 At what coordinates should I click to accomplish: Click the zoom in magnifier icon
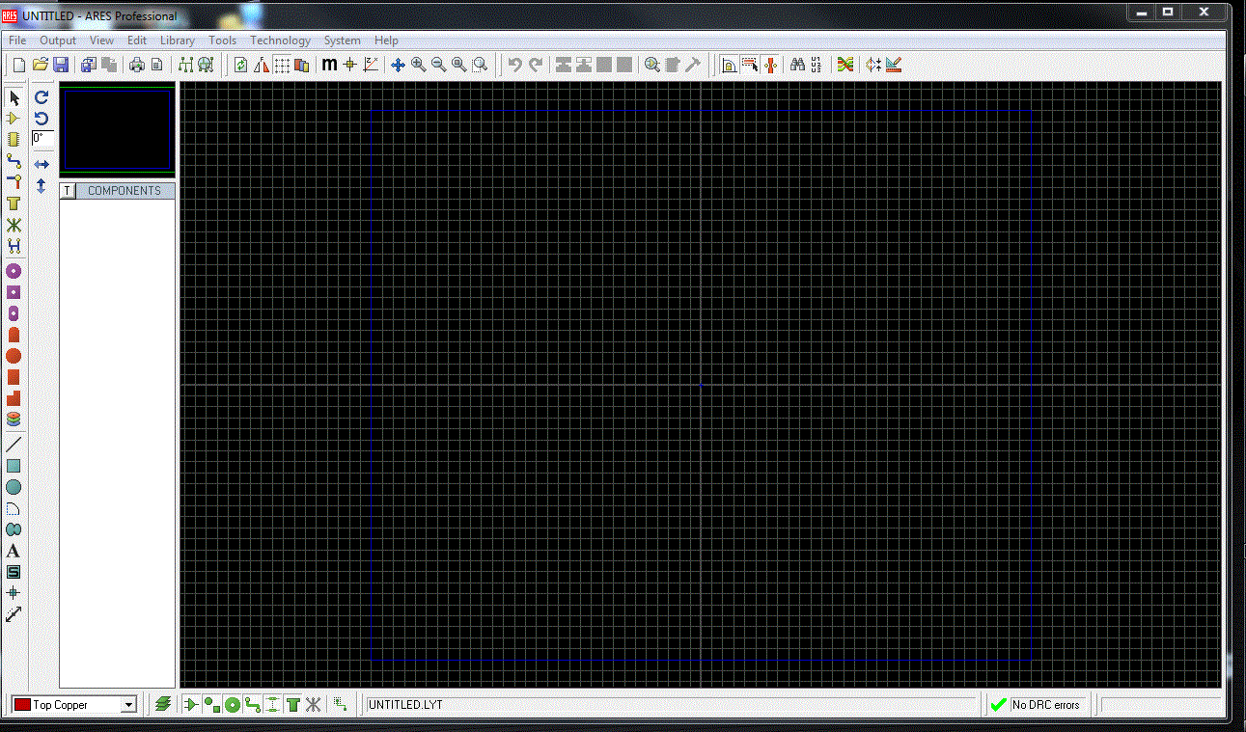tap(418, 65)
